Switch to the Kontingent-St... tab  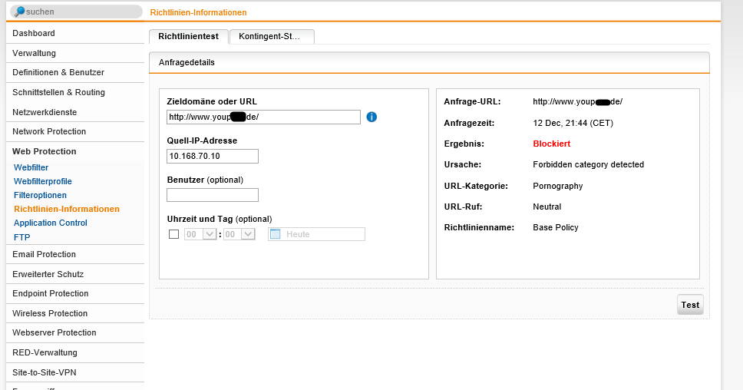[271, 36]
